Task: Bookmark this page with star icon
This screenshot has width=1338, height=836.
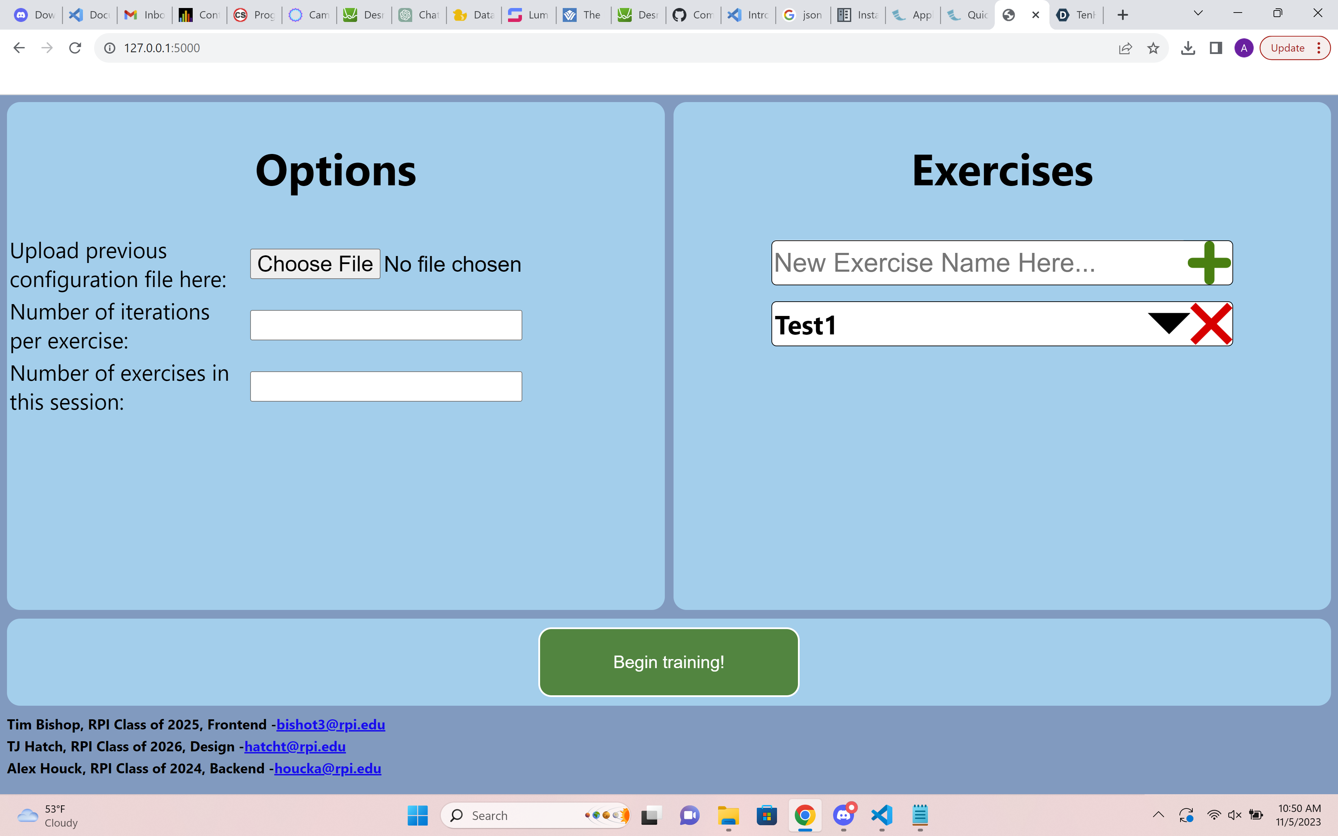Action: [1153, 48]
